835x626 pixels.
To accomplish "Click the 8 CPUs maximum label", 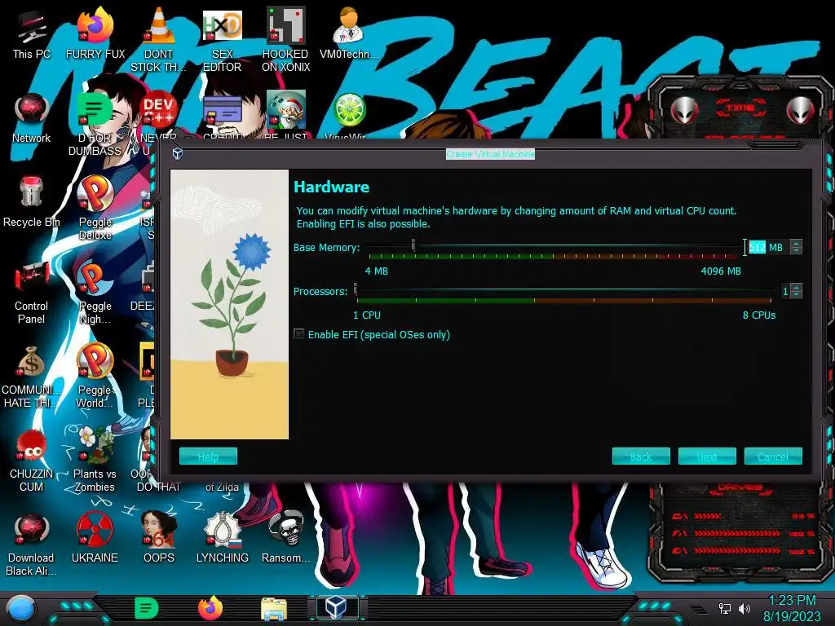I will click(759, 315).
